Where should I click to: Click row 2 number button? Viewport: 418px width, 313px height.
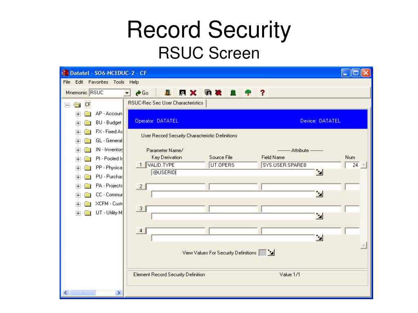click(x=141, y=186)
